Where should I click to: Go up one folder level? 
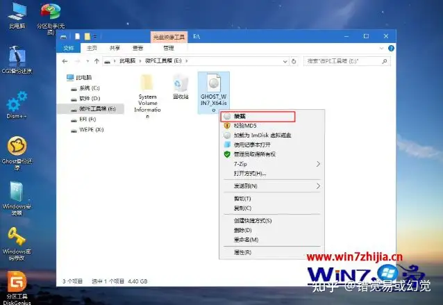[97, 61]
